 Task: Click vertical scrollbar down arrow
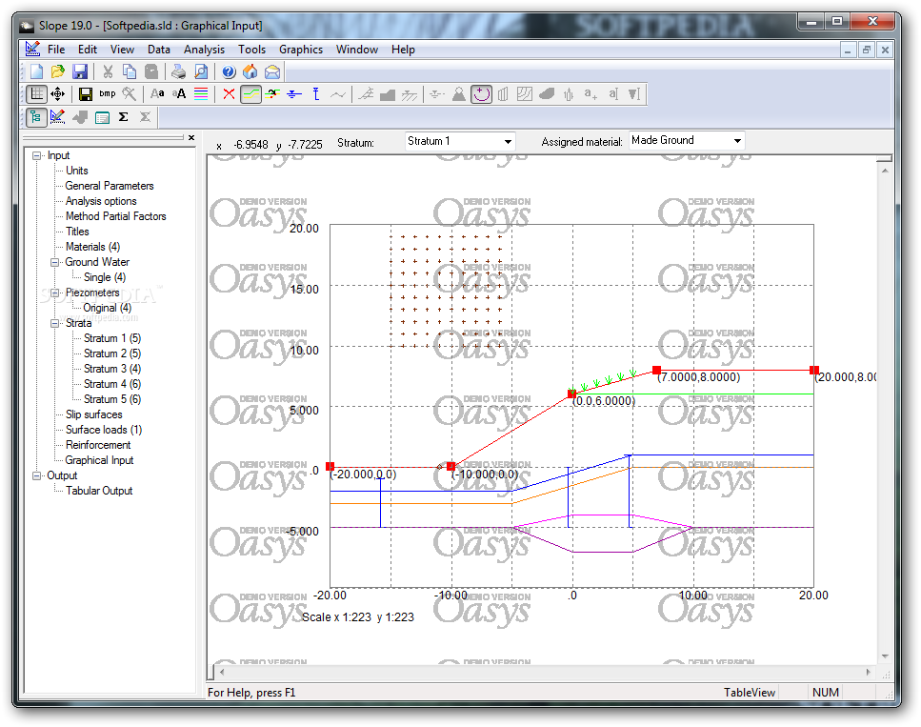pos(885,656)
